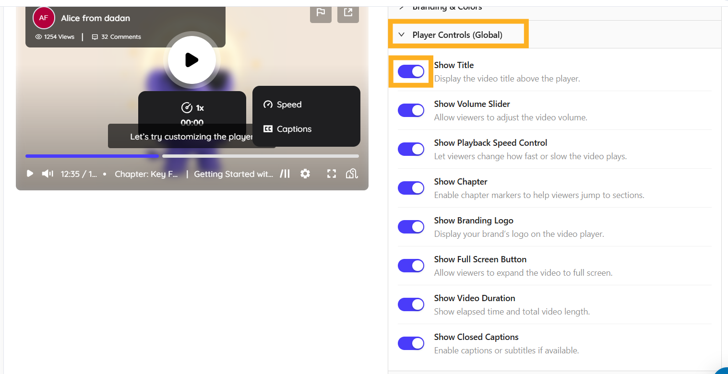This screenshot has height=374, width=728.
Task: Turn off the Show Title toggle
Action: (x=411, y=71)
